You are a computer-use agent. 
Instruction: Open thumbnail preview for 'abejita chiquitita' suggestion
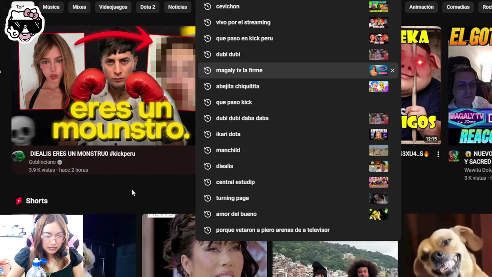(379, 86)
